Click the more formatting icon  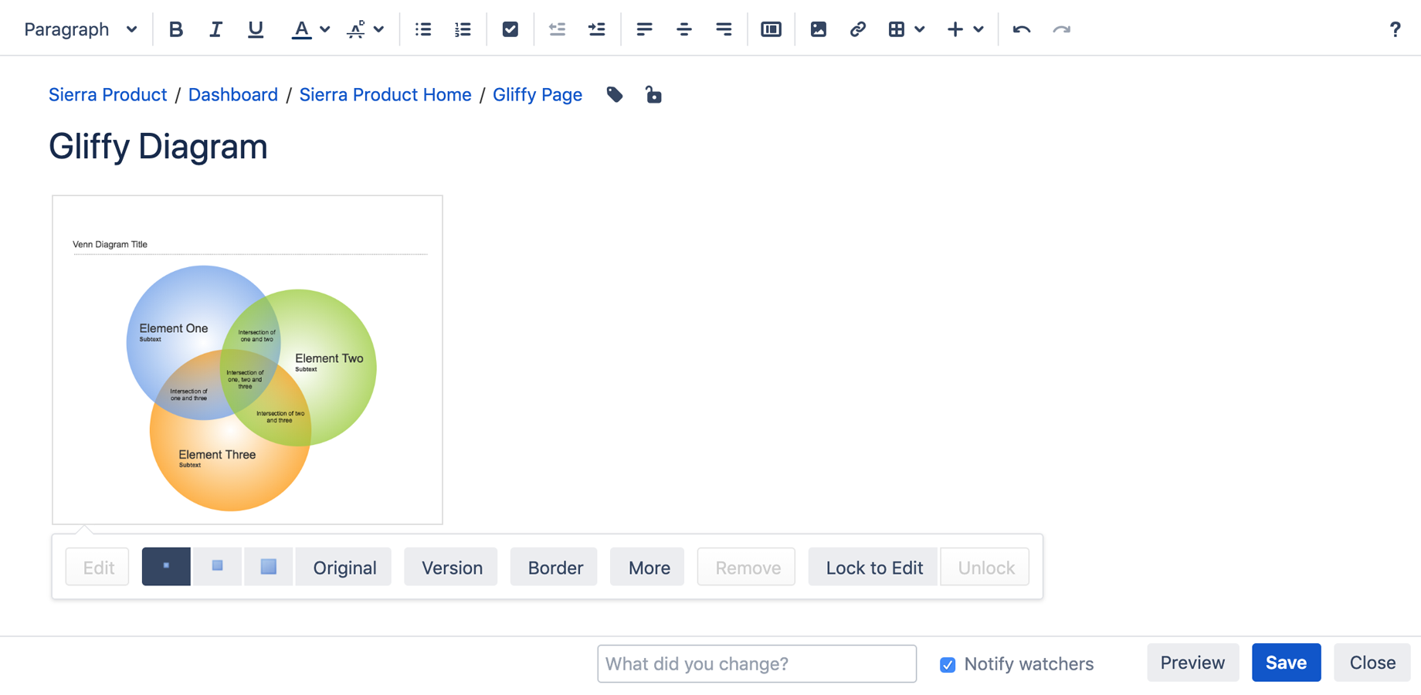coord(356,29)
